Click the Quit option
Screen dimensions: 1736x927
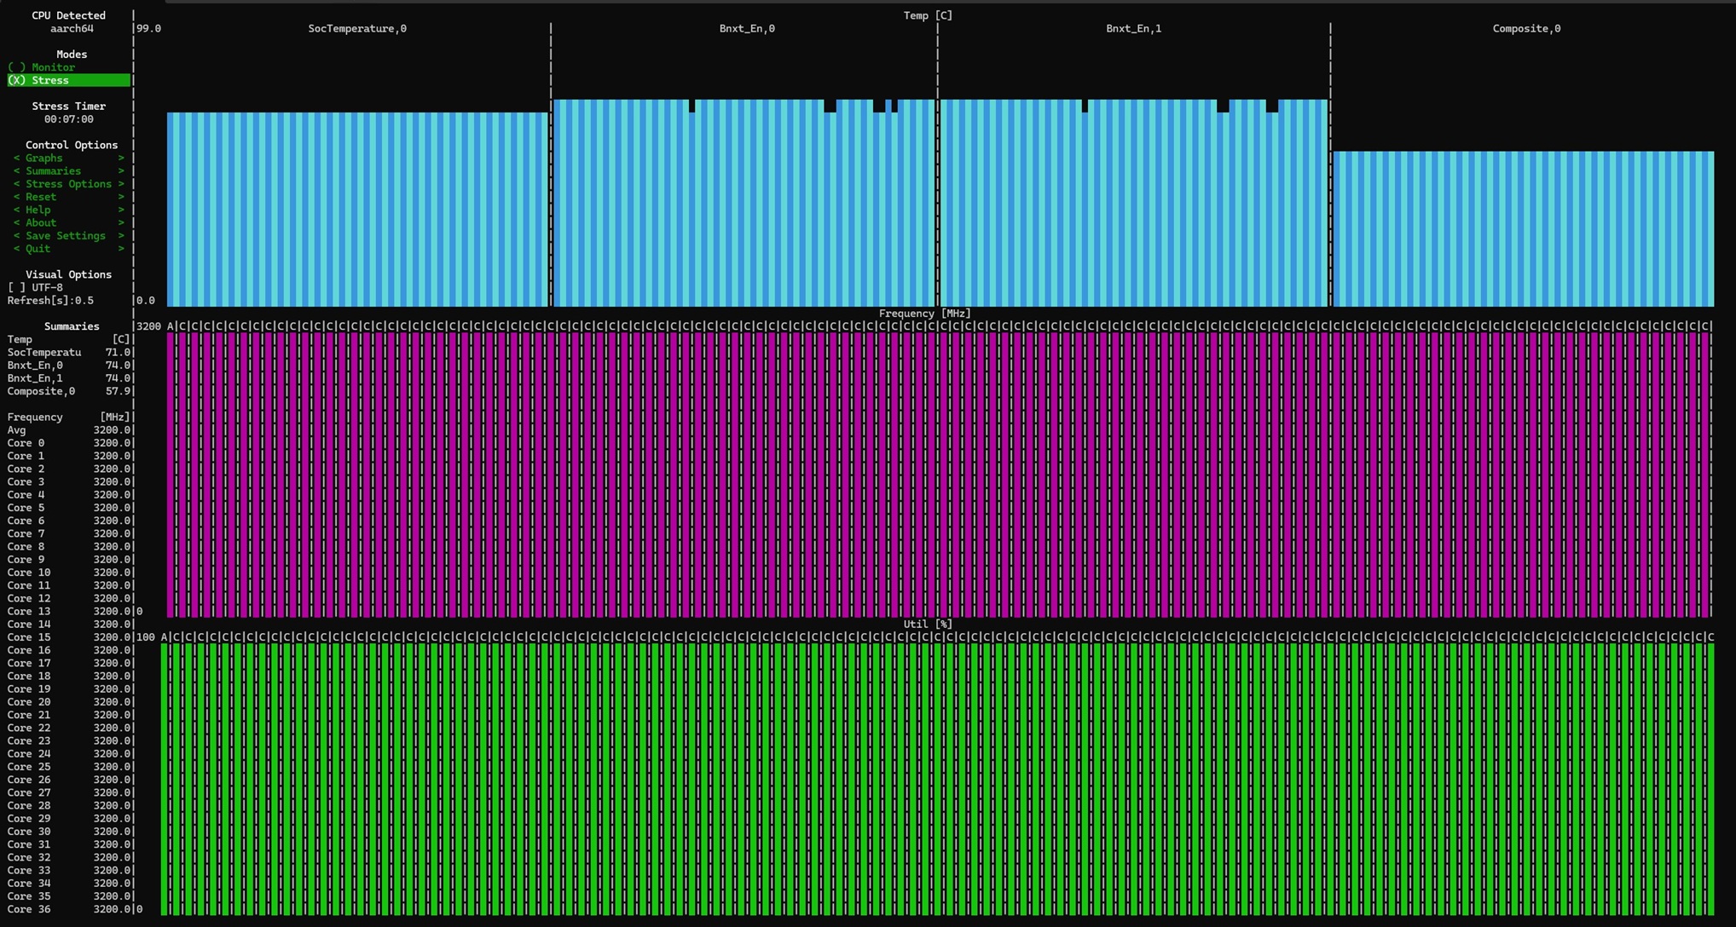pos(38,249)
